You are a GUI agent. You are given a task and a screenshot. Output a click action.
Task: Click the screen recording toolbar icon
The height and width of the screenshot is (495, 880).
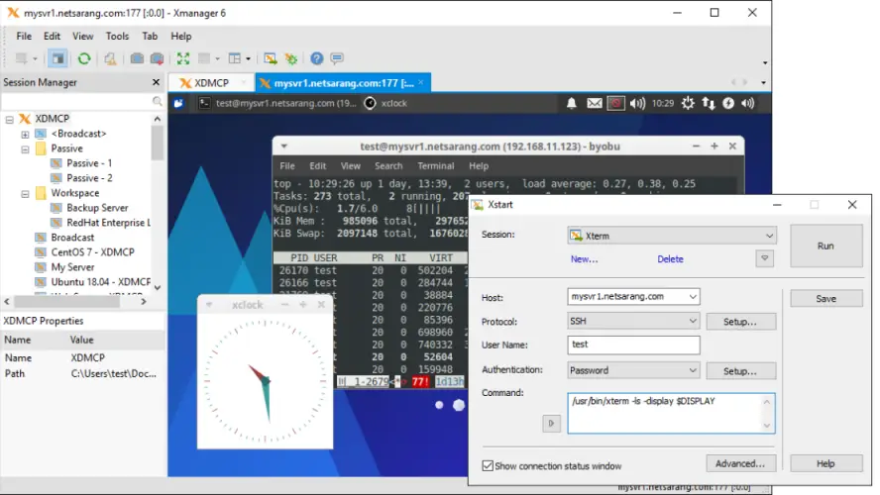pyautogui.click(x=158, y=58)
